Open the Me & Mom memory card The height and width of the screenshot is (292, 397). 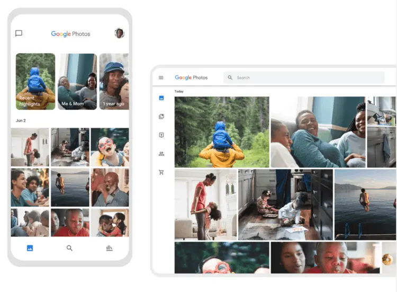point(77,81)
